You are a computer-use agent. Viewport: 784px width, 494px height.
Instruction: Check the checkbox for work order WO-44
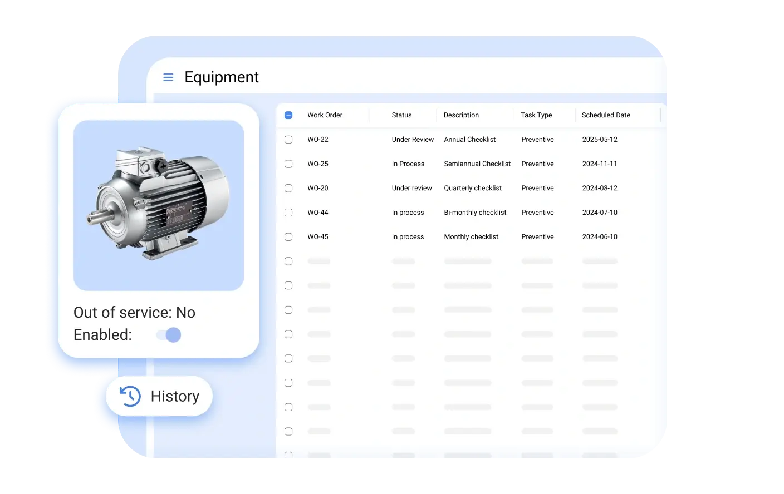pyautogui.click(x=288, y=212)
